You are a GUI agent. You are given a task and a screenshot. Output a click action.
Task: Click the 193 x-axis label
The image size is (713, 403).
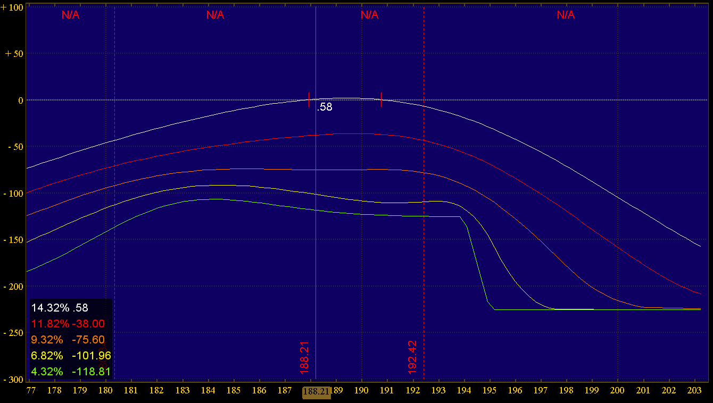point(438,391)
